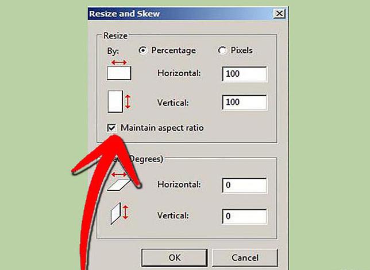Screen dimensions: 370x270
Task: Confirm with the OK button
Action: coord(175,258)
